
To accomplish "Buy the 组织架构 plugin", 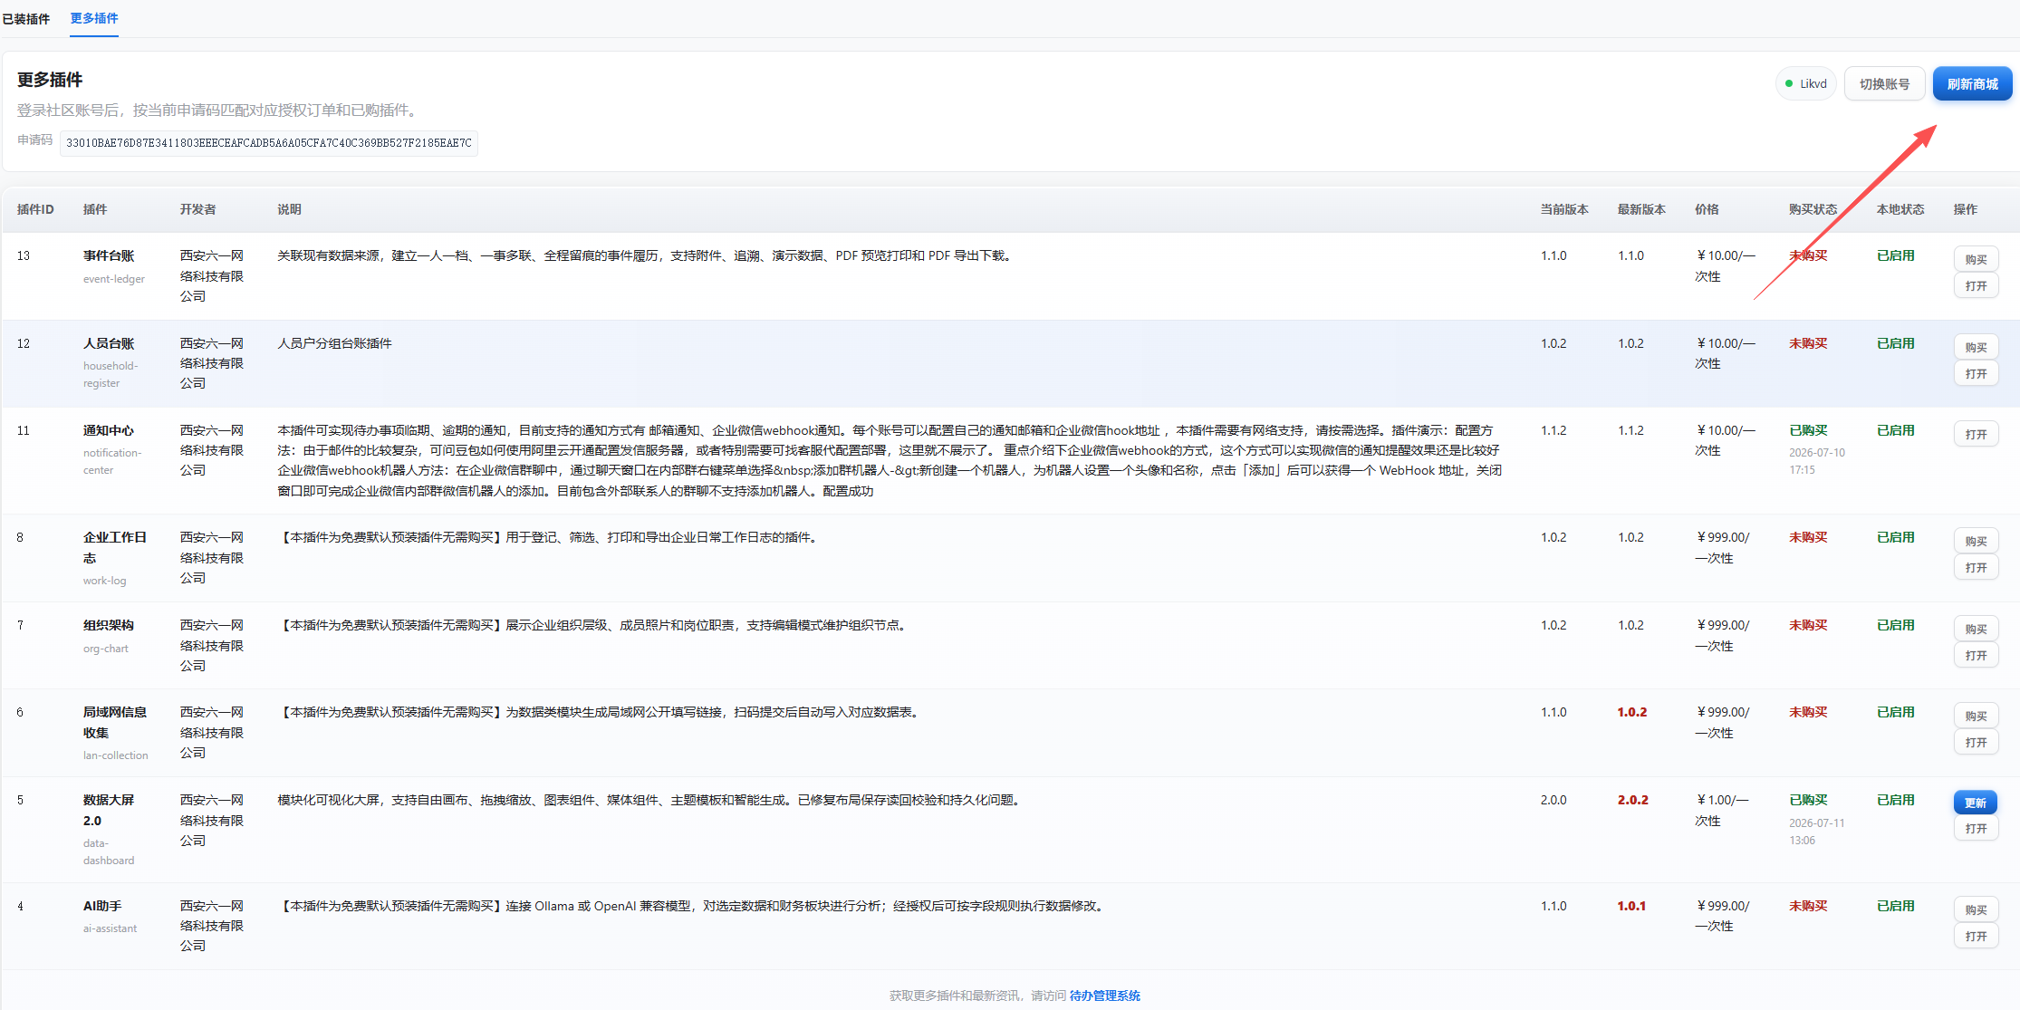I will pyautogui.click(x=1976, y=629).
